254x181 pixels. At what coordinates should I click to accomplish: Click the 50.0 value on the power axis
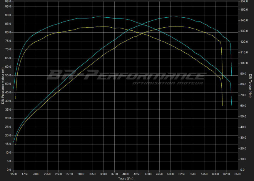[x=8, y=84]
